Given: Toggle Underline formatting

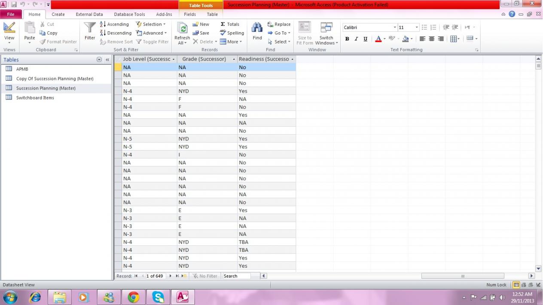Looking at the screenshot, I should [x=366, y=39].
